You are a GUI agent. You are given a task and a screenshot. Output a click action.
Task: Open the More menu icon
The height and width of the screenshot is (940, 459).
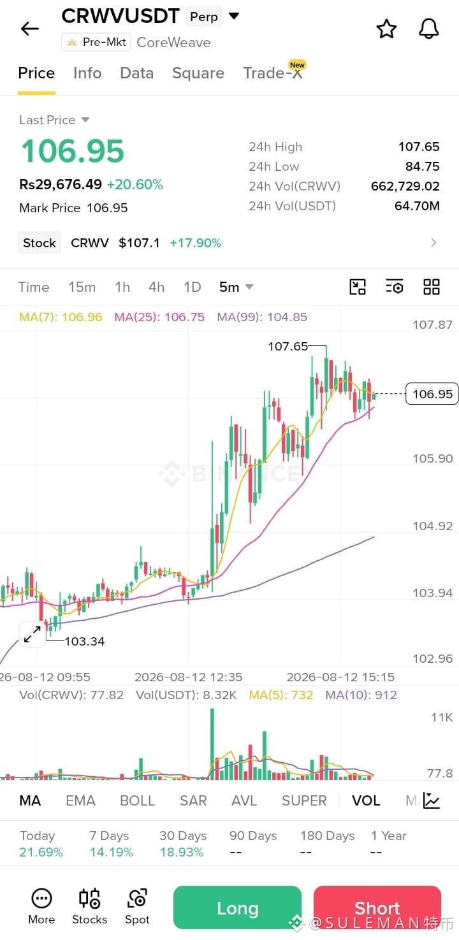(x=41, y=907)
